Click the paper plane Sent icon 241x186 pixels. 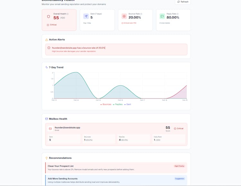click(86, 16)
